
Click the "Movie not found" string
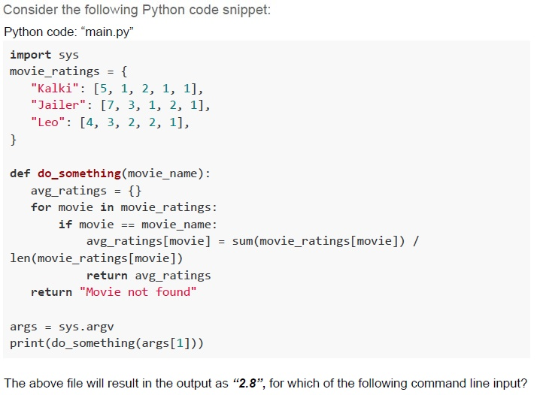click(x=138, y=292)
